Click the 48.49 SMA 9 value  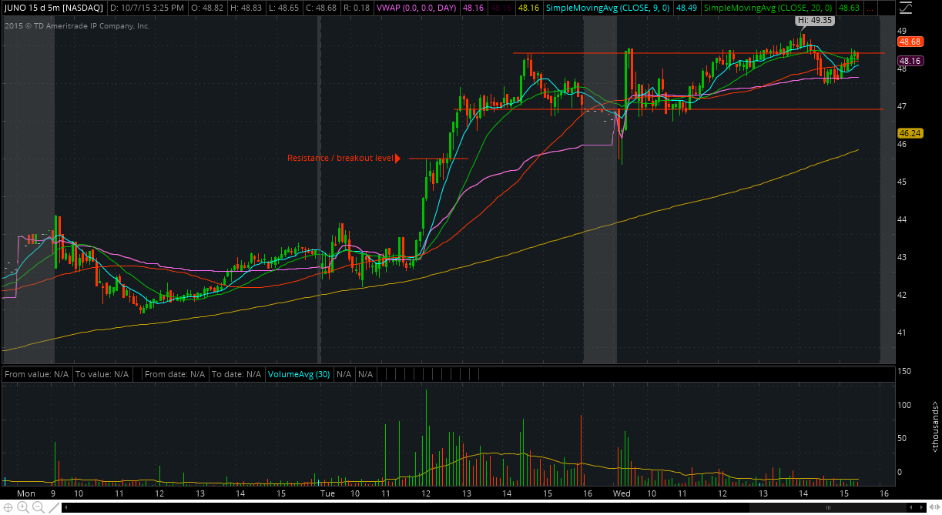tap(687, 8)
